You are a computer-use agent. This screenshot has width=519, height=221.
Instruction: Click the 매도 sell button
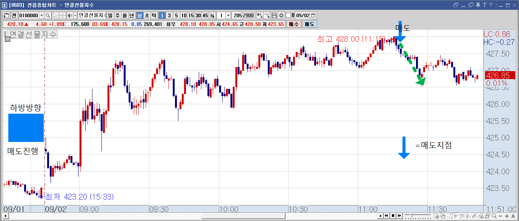310,24
